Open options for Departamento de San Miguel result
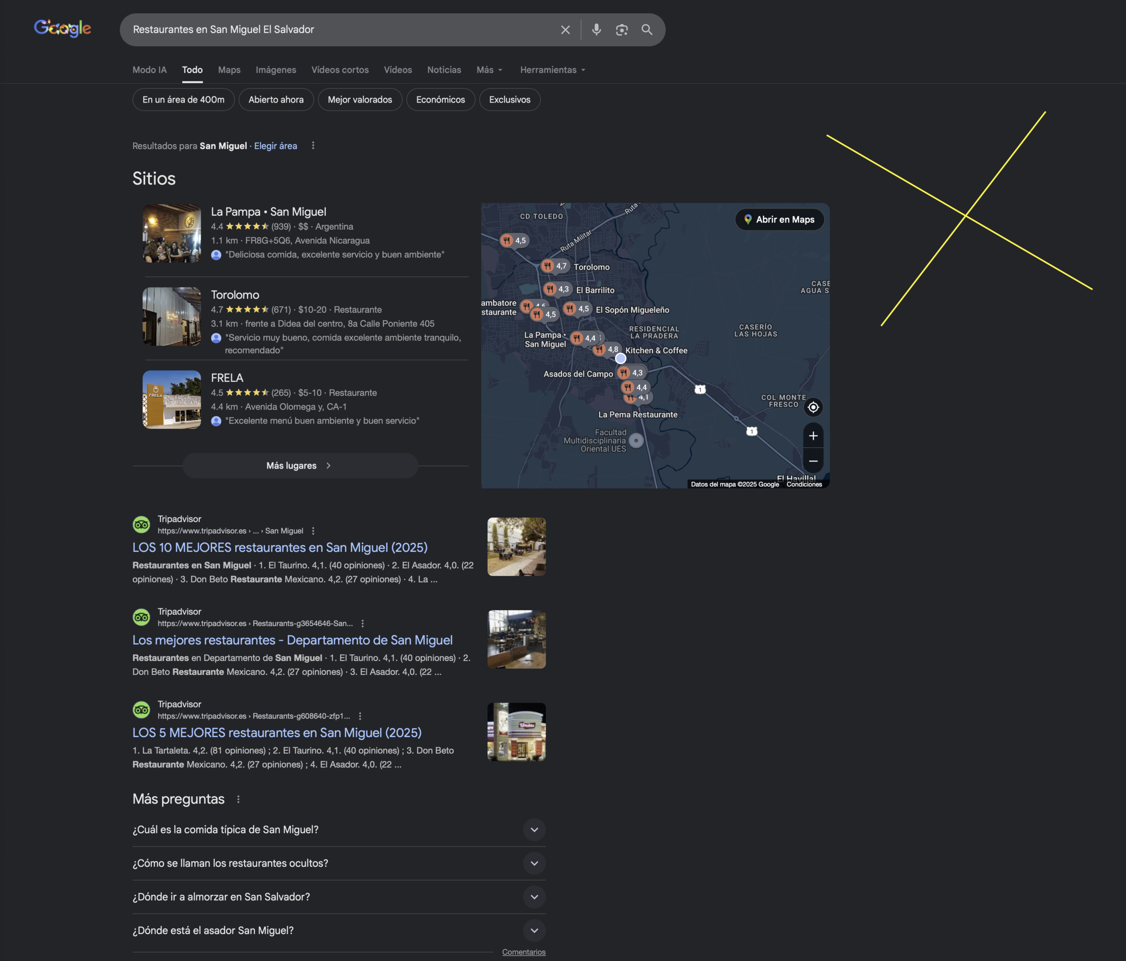The image size is (1126, 961). tap(362, 624)
